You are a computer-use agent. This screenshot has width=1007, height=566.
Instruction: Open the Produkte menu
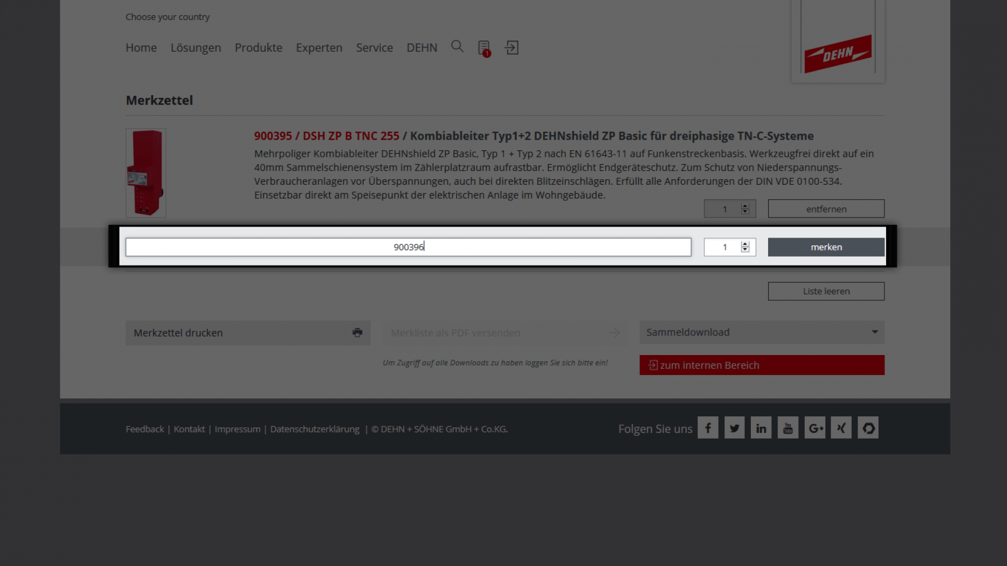coord(258,48)
